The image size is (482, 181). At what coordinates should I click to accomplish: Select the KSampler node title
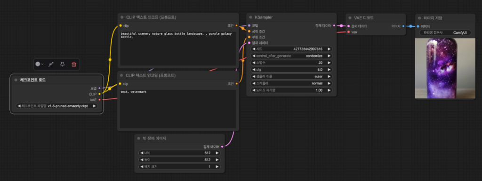pyautogui.click(x=264, y=17)
